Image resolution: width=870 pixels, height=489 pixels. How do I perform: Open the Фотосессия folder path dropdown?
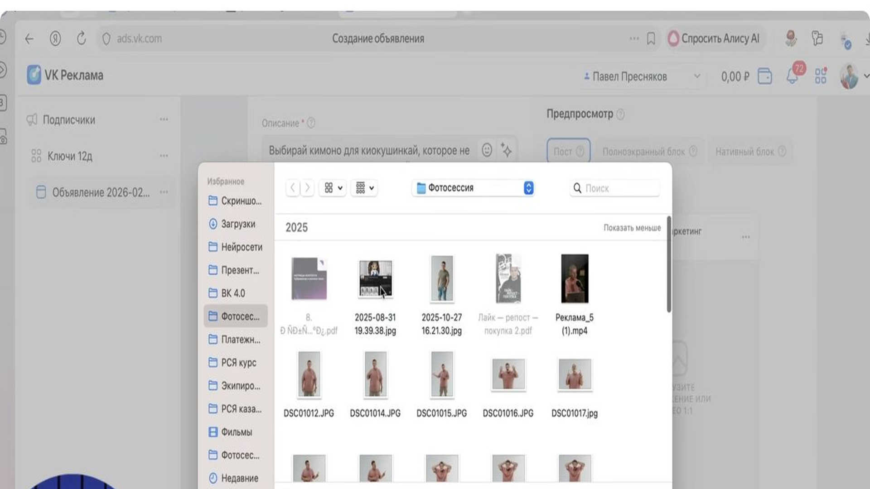click(x=473, y=187)
